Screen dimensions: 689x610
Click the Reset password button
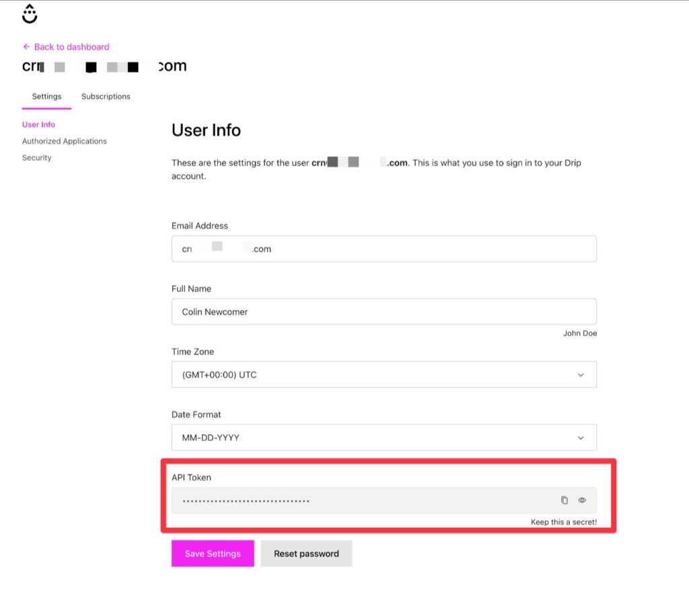pos(306,554)
